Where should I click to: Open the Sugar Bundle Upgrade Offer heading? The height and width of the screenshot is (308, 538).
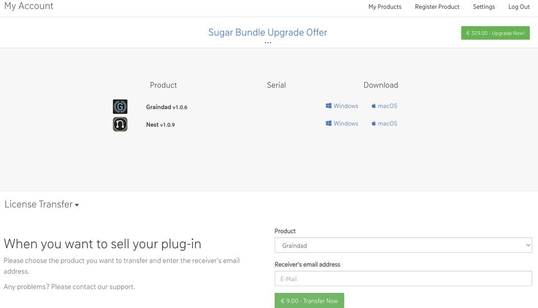pos(268,32)
